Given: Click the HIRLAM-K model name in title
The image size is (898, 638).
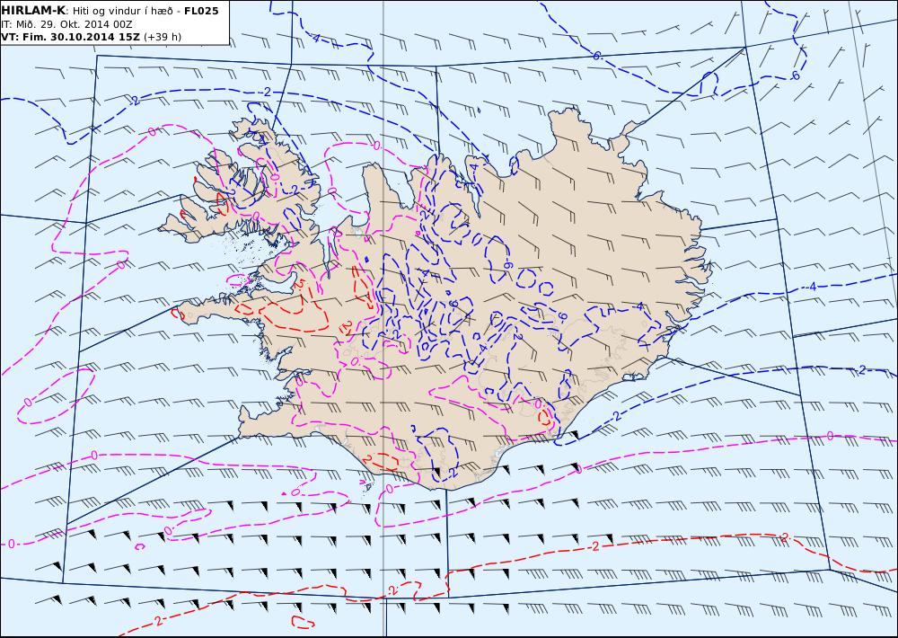Looking at the screenshot, I should point(33,11).
